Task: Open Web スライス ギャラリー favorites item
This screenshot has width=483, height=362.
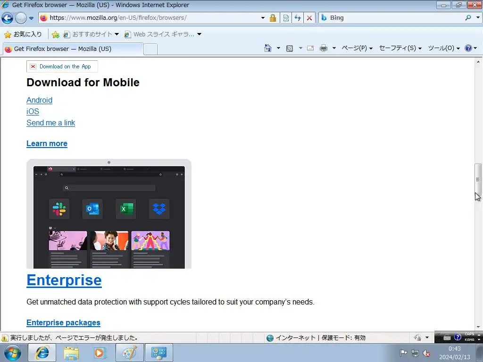Action: pos(163,34)
